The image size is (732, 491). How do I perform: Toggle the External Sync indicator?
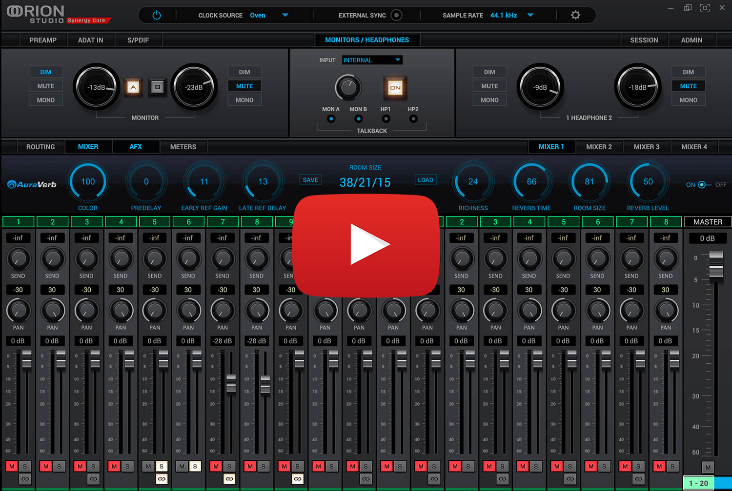(397, 15)
